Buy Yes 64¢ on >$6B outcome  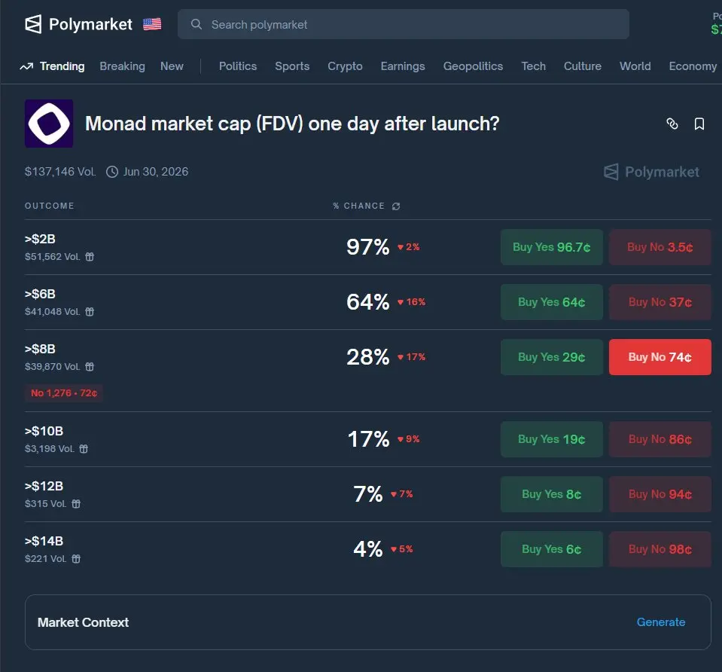point(552,302)
